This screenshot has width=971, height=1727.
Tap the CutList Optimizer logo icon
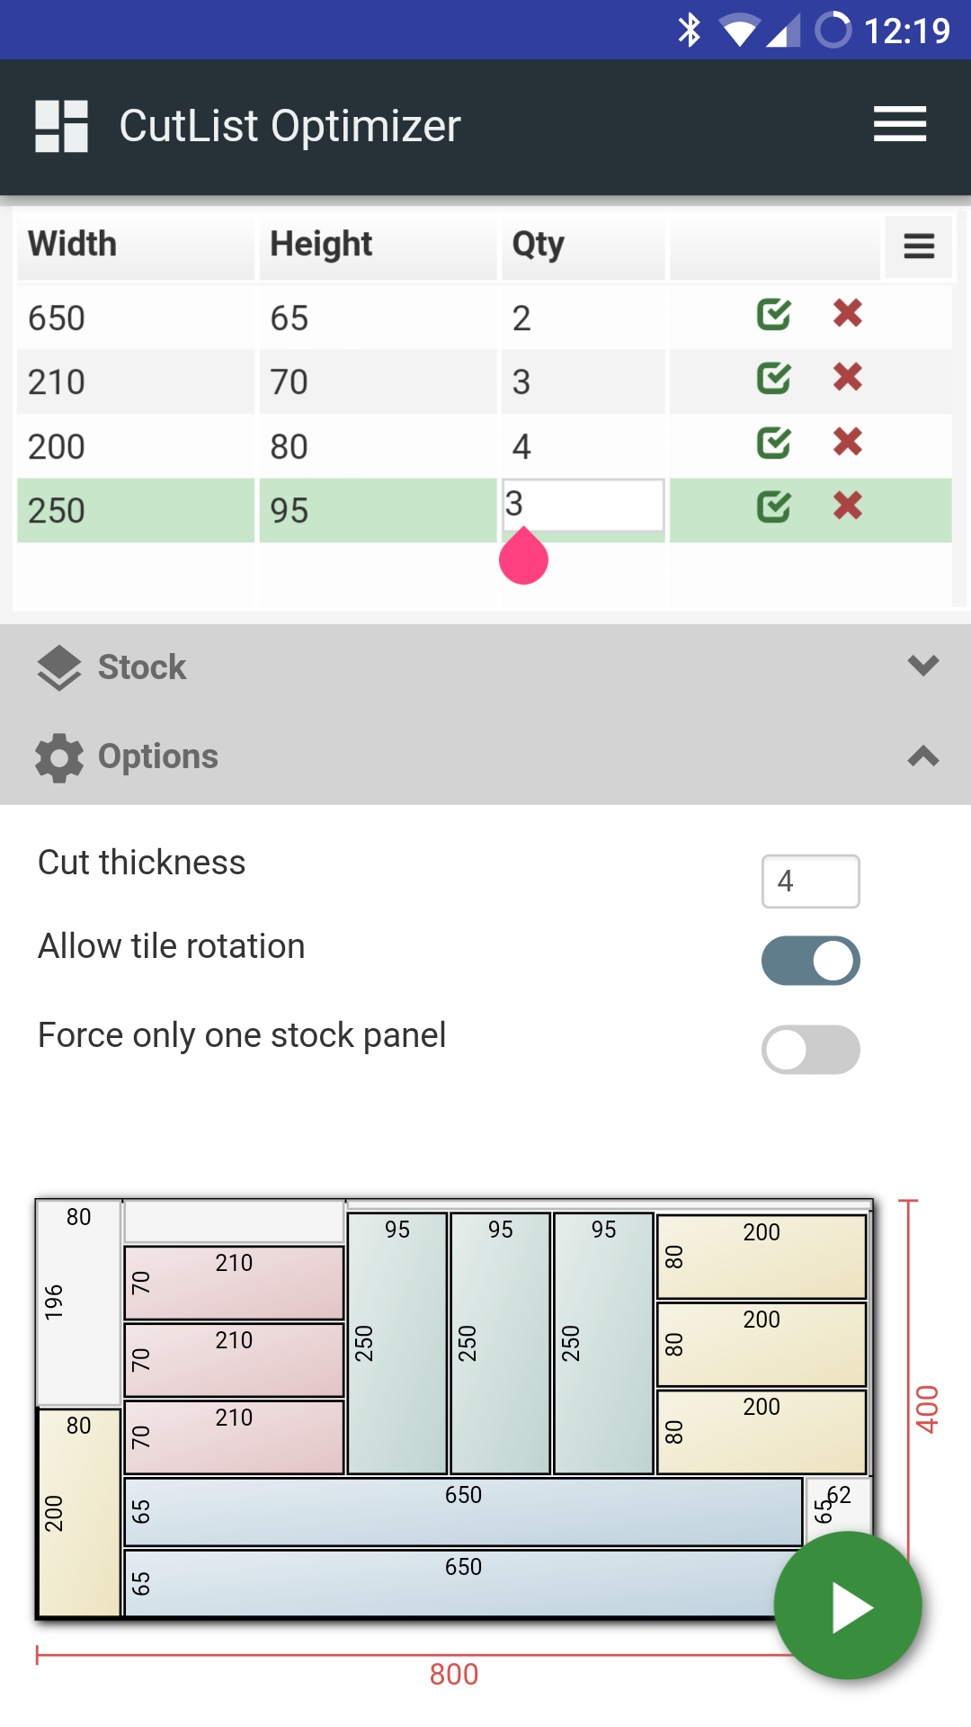[61, 126]
